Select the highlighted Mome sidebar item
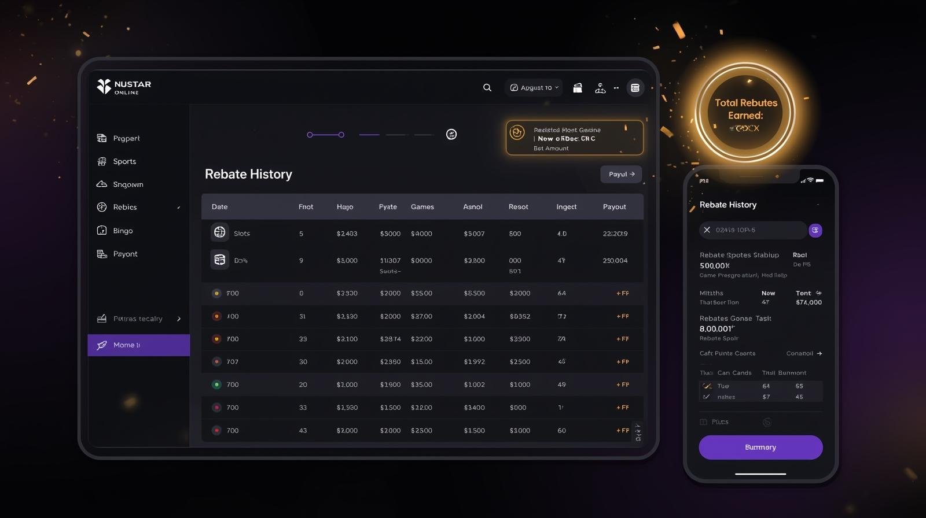The image size is (926, 518). tap(139, 345)
